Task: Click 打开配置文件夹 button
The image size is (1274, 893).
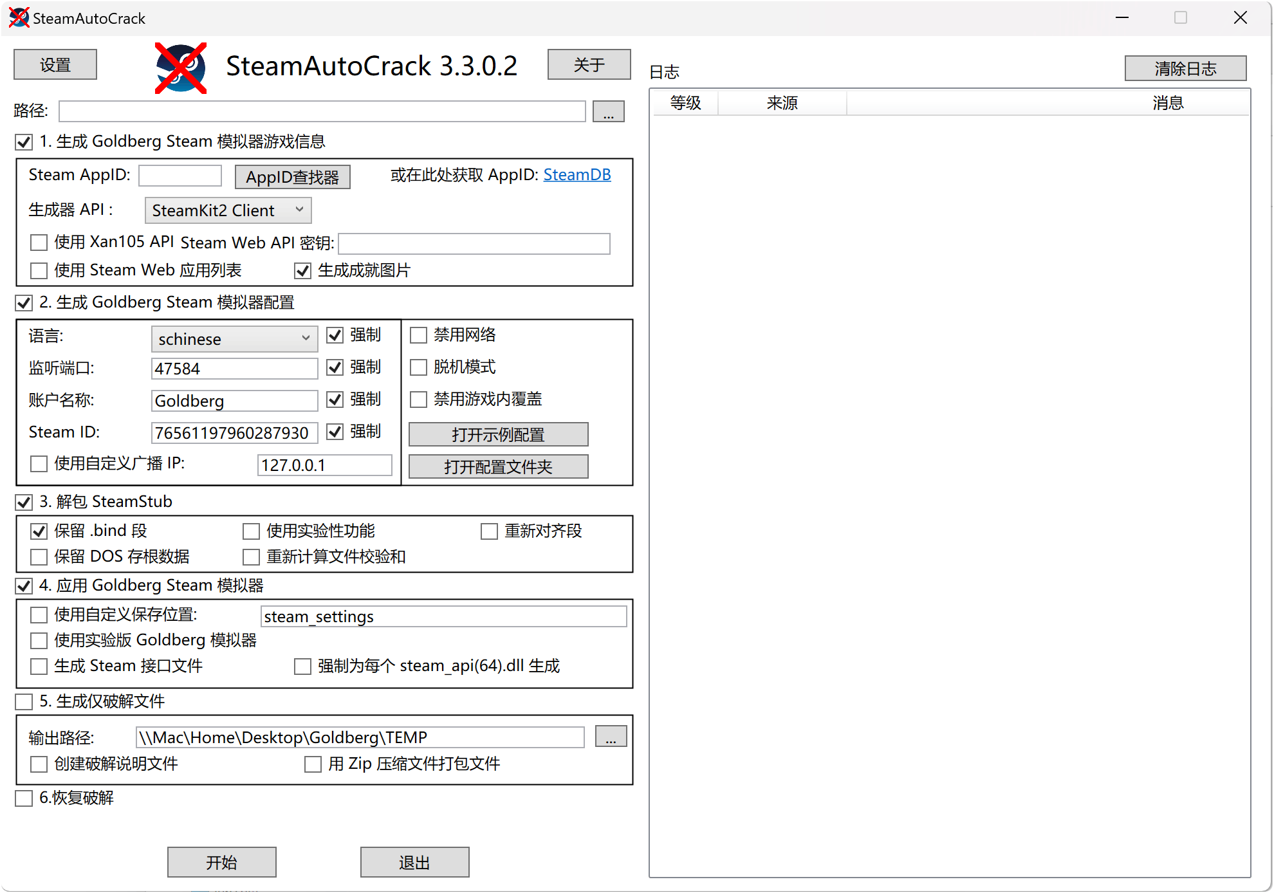Action: [x=499, y=466]
